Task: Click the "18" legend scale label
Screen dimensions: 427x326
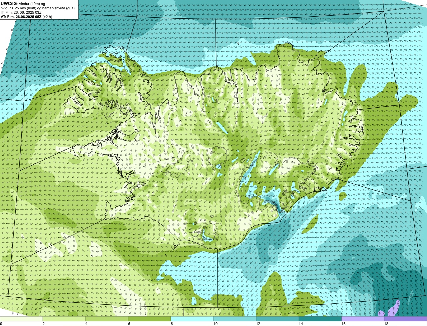Action: (386, 324)
